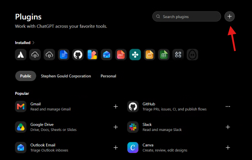Image resolution: width=252 pixels, height=160 pixels.
Task: Focus the Search plugins field
Action: click(x=187, y=16)
